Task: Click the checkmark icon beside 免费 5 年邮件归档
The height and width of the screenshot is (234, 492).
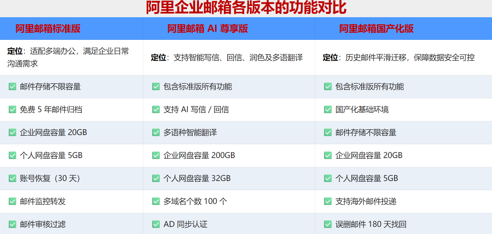Action: coord(12,109)
